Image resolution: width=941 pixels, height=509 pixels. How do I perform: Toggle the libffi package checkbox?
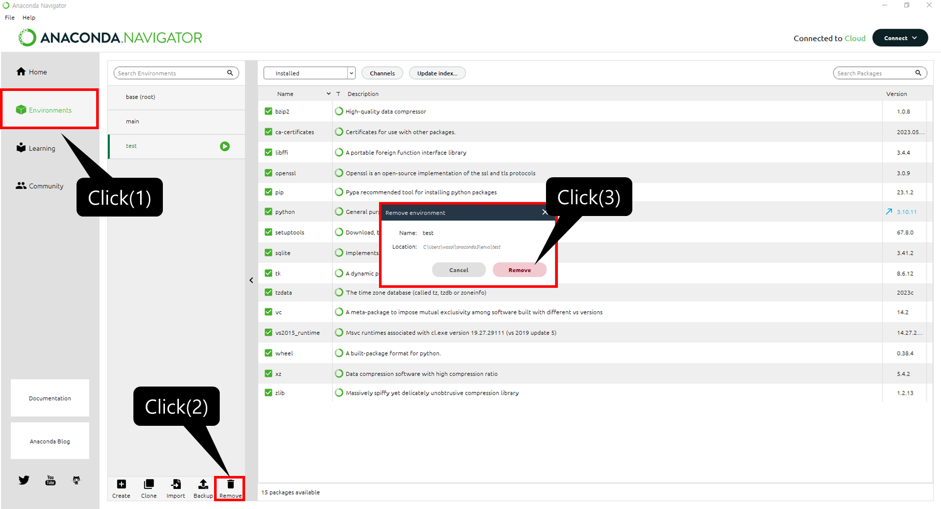[x=268, y=152]
